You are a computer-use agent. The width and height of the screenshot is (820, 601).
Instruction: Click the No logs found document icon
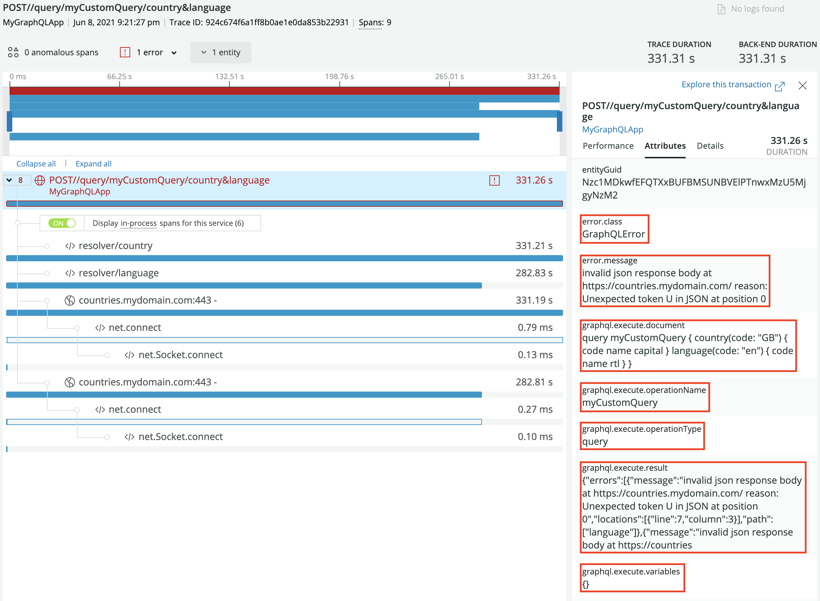coord(721,9)
